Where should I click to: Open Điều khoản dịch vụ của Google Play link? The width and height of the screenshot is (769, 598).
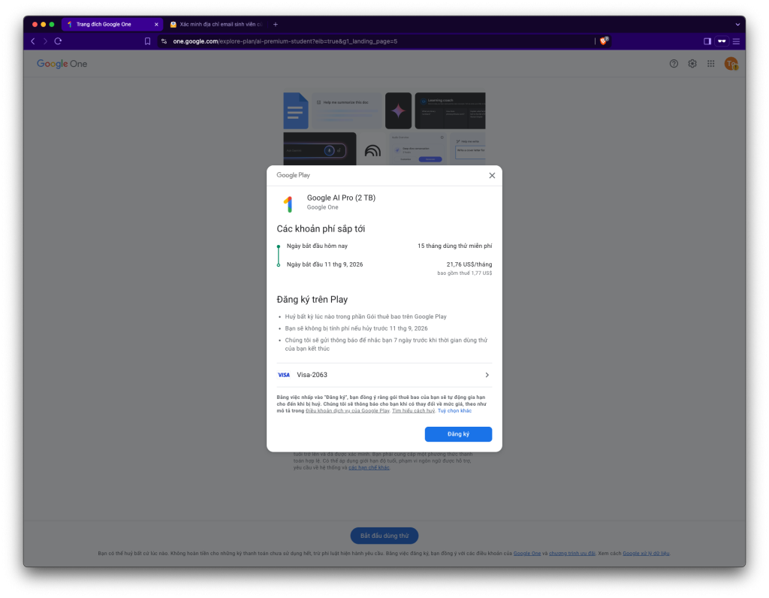pos(347,411)
